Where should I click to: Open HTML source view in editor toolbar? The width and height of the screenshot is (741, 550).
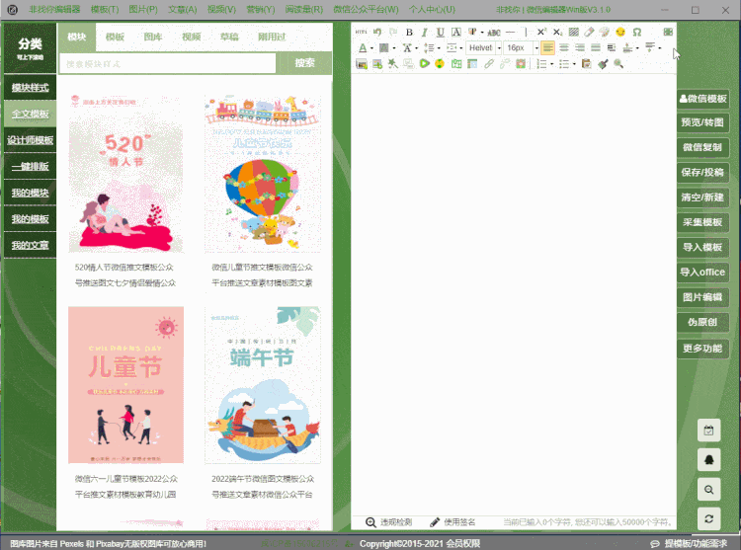click(x=361, y=33)
